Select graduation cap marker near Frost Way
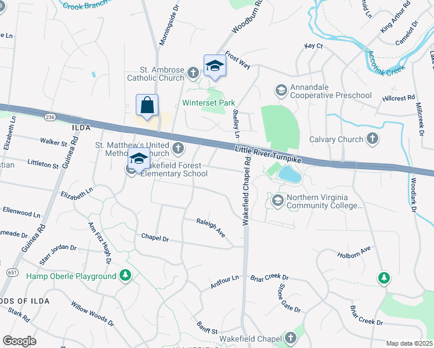The width and height of the screenshot is (434, 348). (x=215, y=67)
